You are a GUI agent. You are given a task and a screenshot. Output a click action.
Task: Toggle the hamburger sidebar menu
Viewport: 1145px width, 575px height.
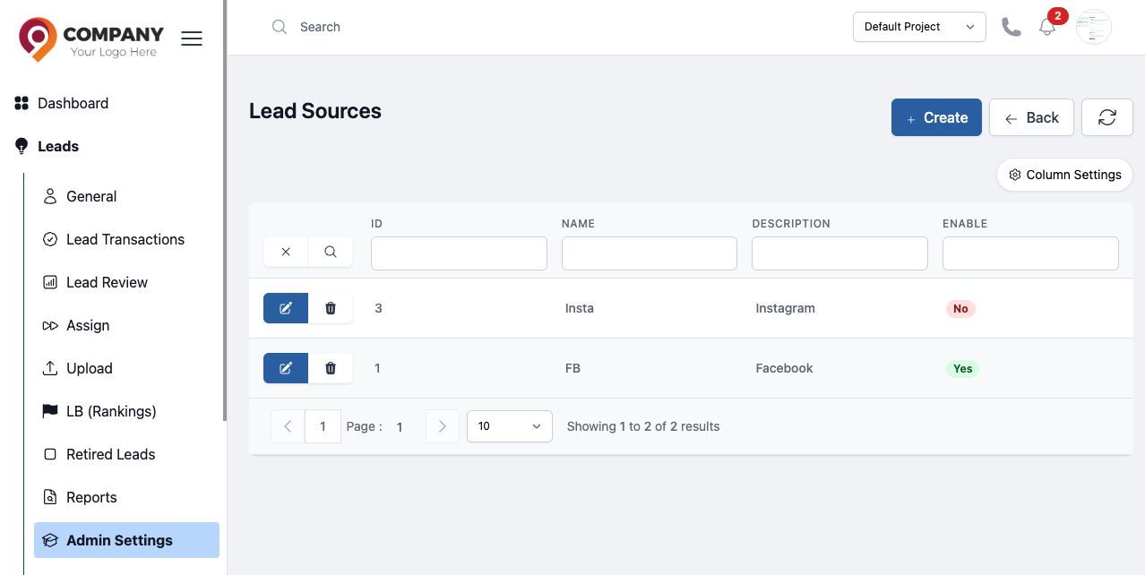(x=192, y=39)
